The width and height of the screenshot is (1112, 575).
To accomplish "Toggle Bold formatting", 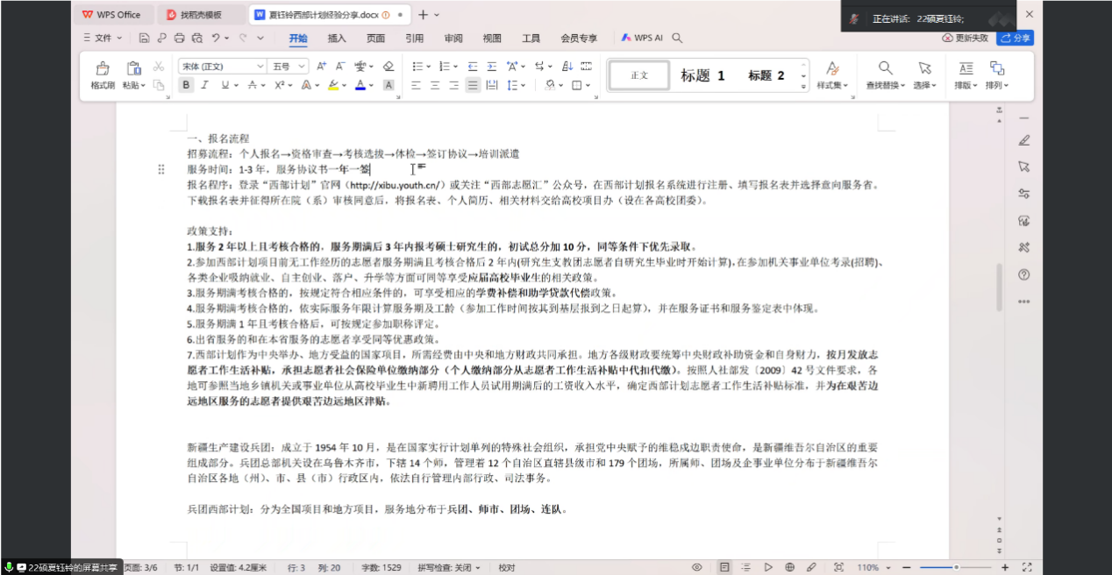I will [x=185, y=85].
